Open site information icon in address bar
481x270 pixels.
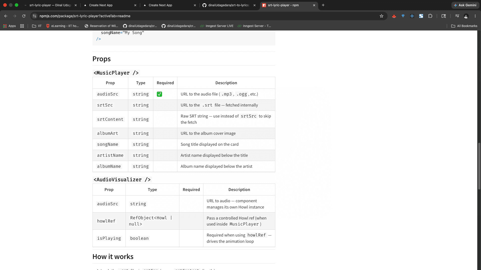[35, 16]
